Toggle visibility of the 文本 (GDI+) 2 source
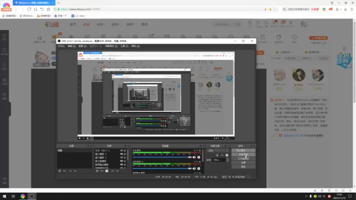Image resolution: width=356 pixels, height=200 pixels. click(x=121, y=151)
